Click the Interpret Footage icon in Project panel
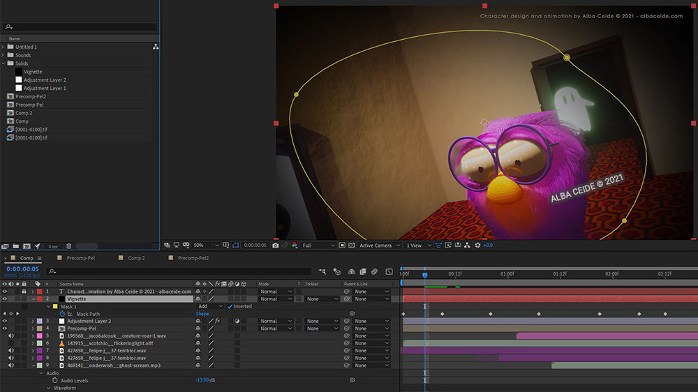Viewport: 698px width, 392px height. coord(6,246)
